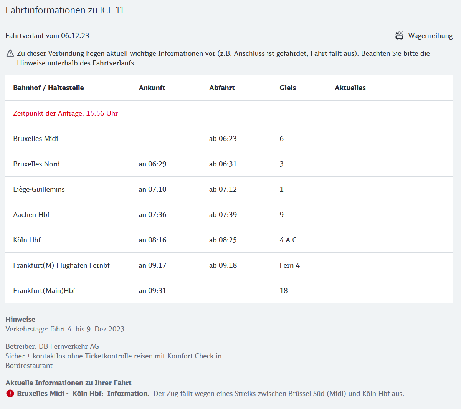Viewport: 461px width, 409px height.
Task: Click the Abfahrt column header
Action: 222,88
